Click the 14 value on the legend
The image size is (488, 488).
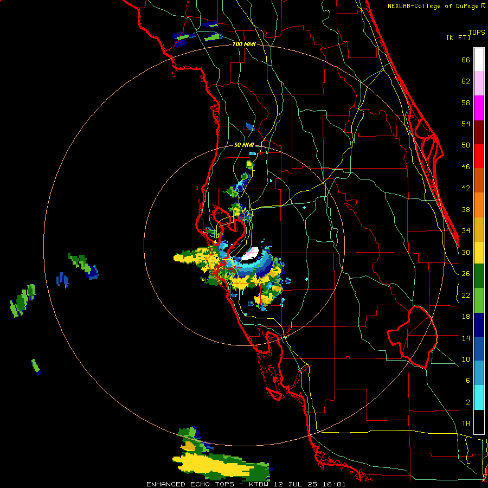466,338
